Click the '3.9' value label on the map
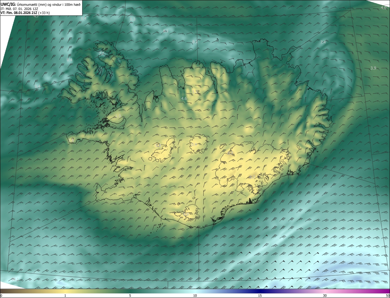 tap(373, 68)
